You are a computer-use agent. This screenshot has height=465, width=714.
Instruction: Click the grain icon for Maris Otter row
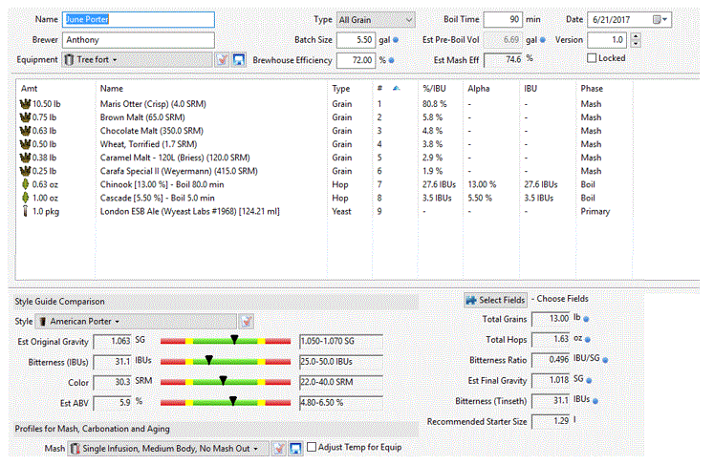[x=25, y=104]
